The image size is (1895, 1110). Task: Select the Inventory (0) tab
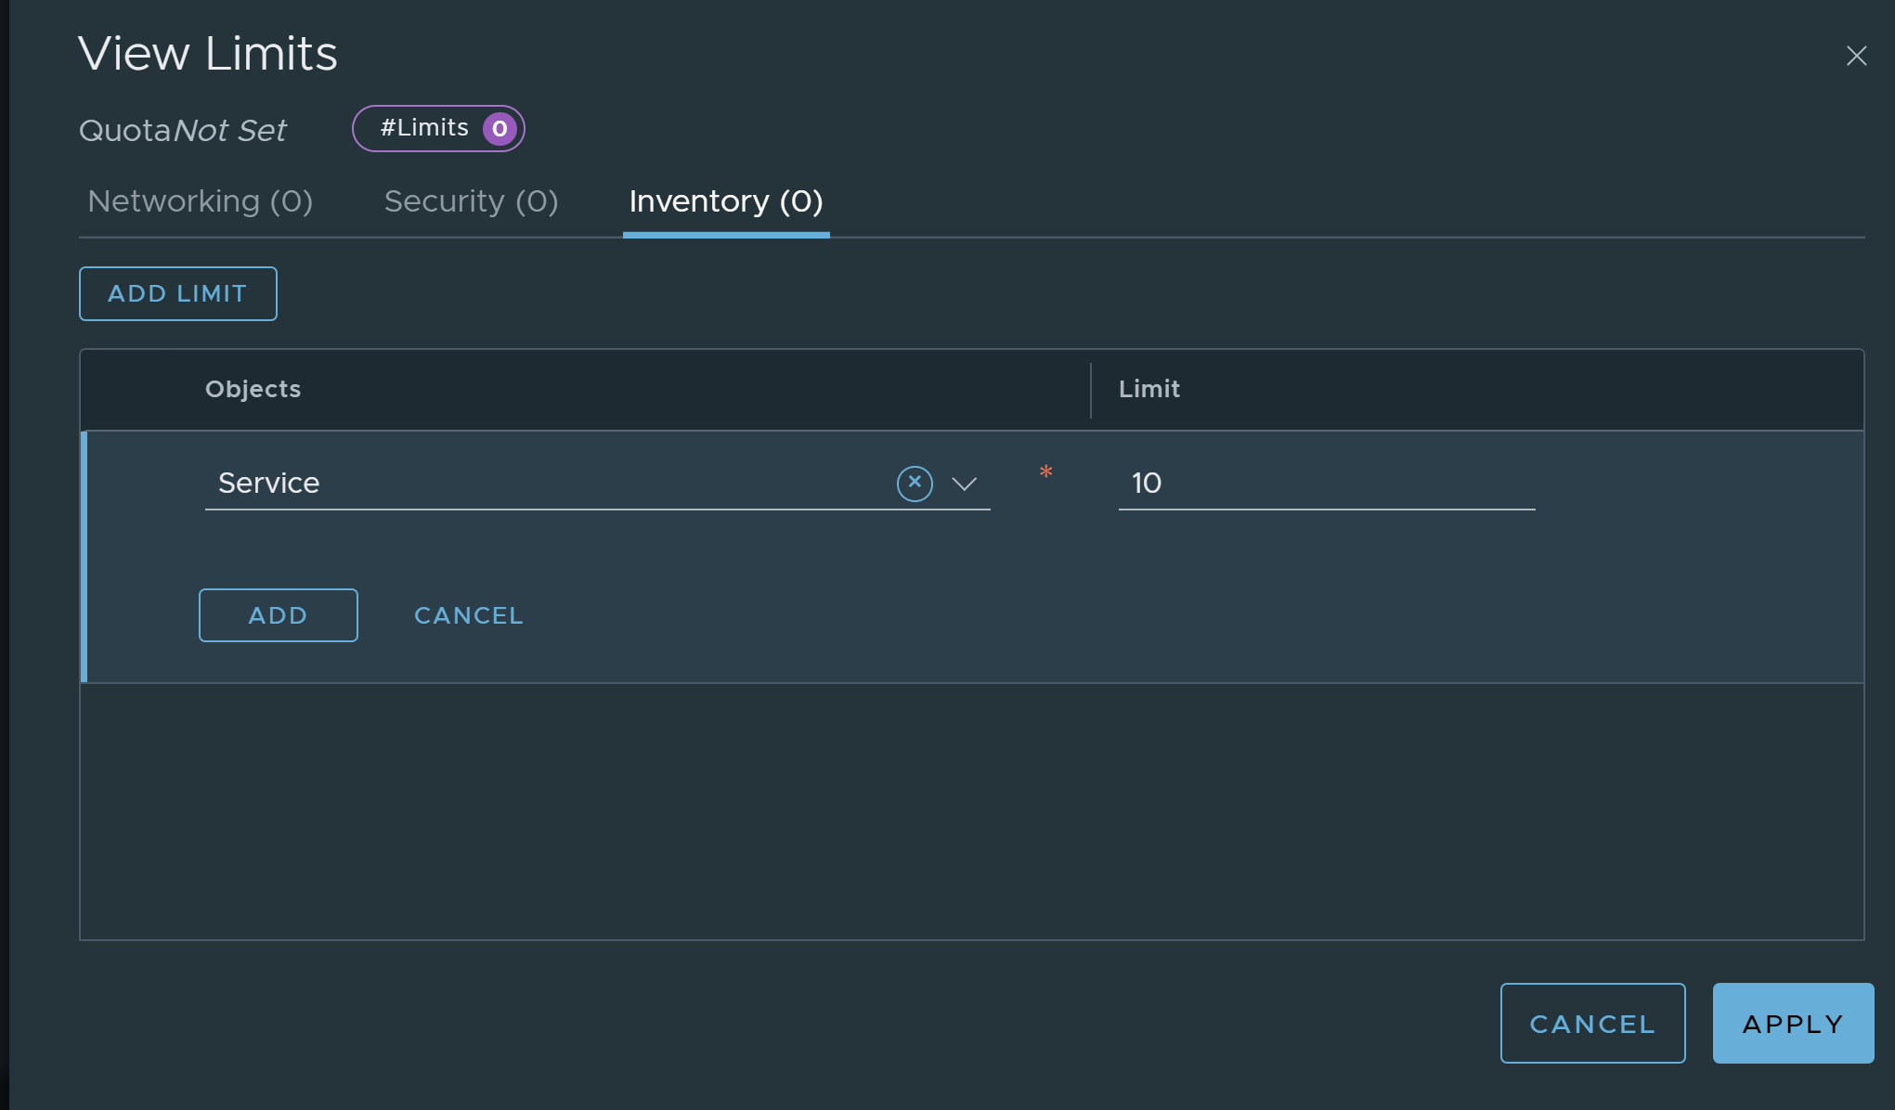726,201
